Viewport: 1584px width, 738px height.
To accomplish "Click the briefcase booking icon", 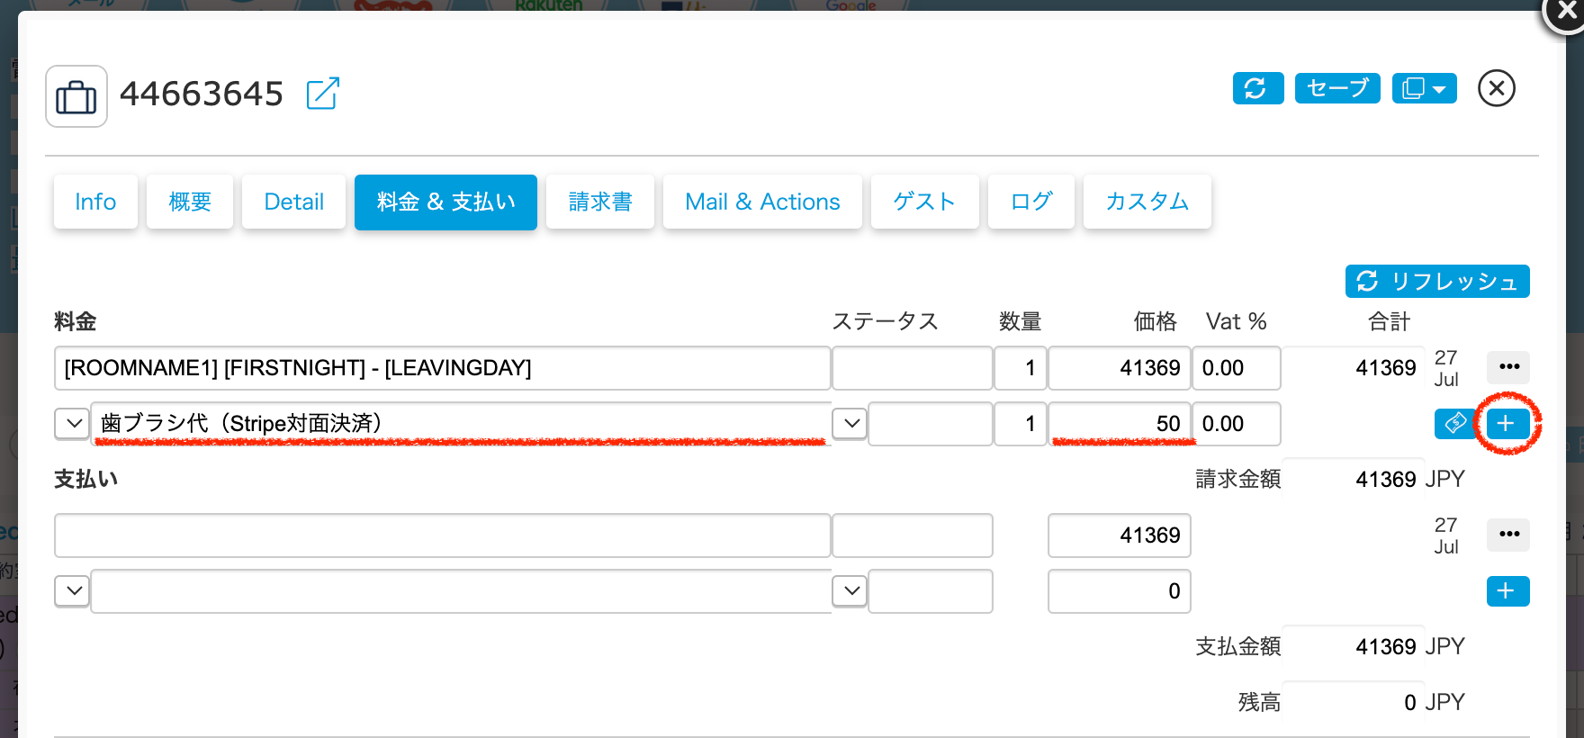I will [76, 96].
